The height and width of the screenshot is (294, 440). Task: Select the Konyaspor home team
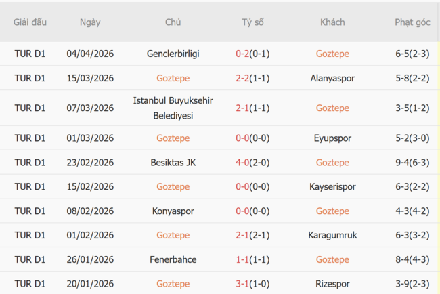tap(173, 211)
